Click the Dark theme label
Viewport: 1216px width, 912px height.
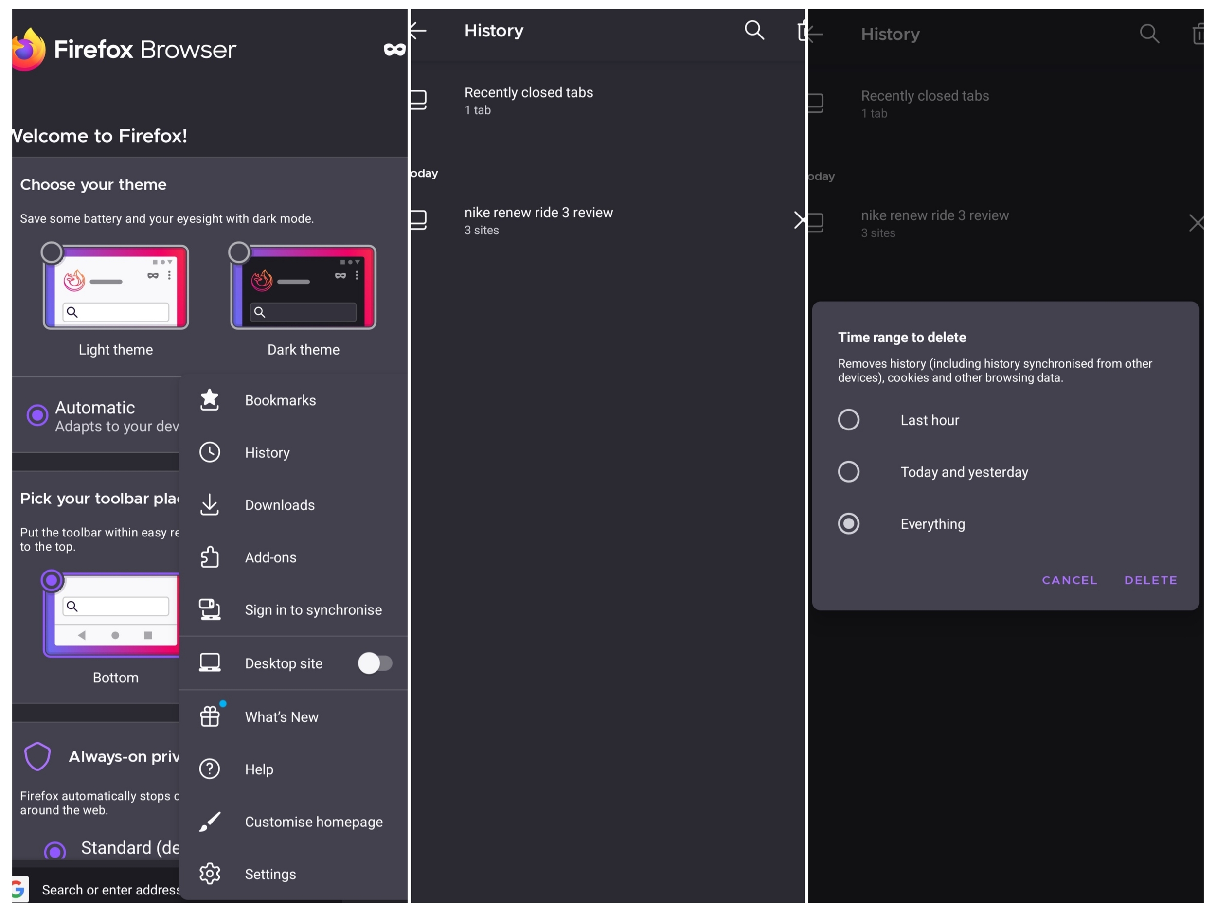pos(304,350)
